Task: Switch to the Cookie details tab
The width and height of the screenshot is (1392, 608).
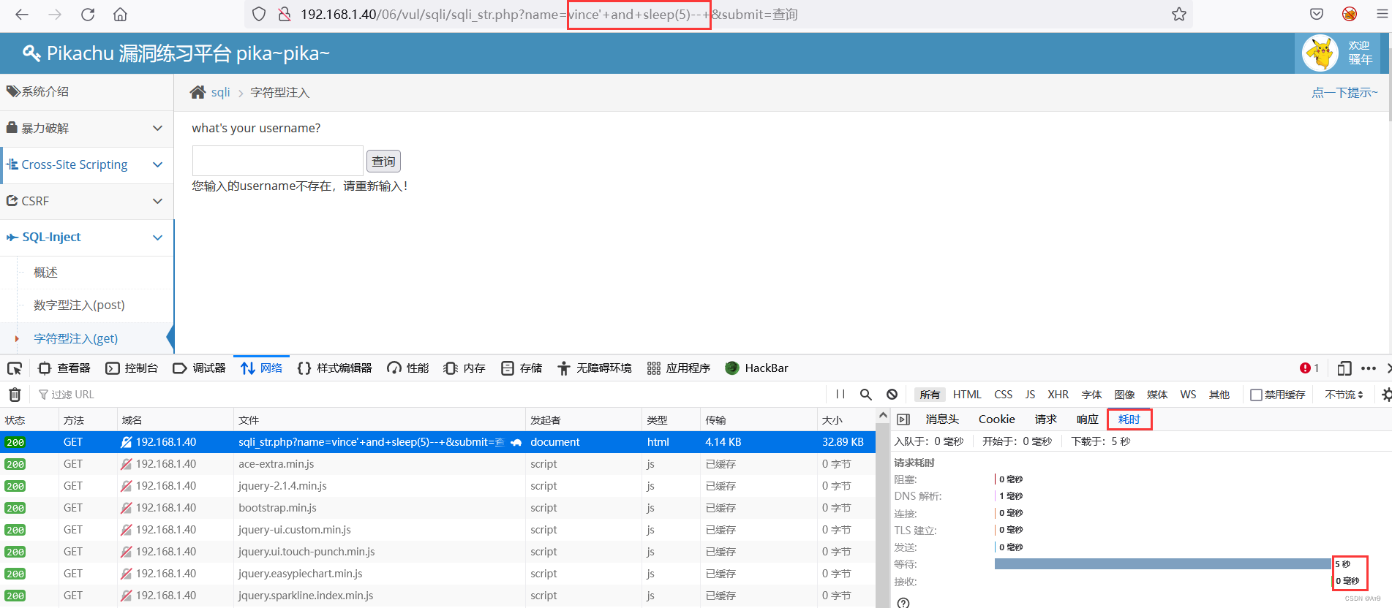Action: click(x=996, y=419)
